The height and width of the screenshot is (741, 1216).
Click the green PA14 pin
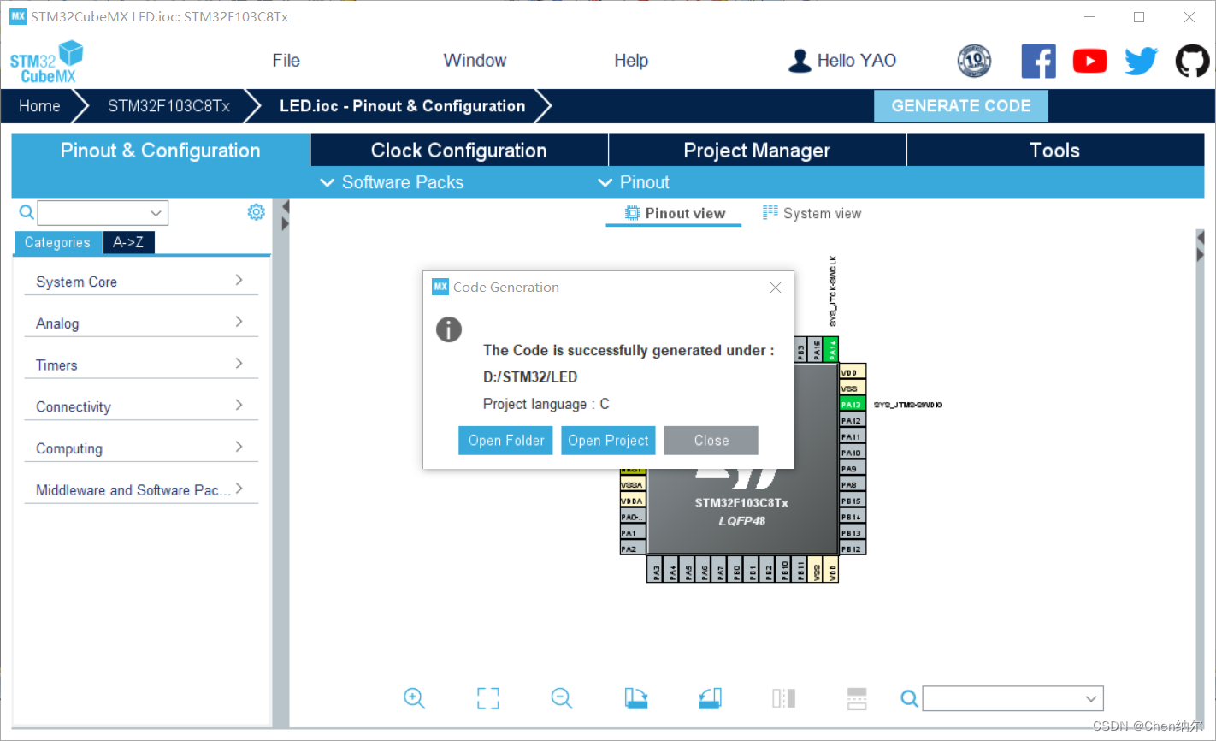[x=833, y=349]
